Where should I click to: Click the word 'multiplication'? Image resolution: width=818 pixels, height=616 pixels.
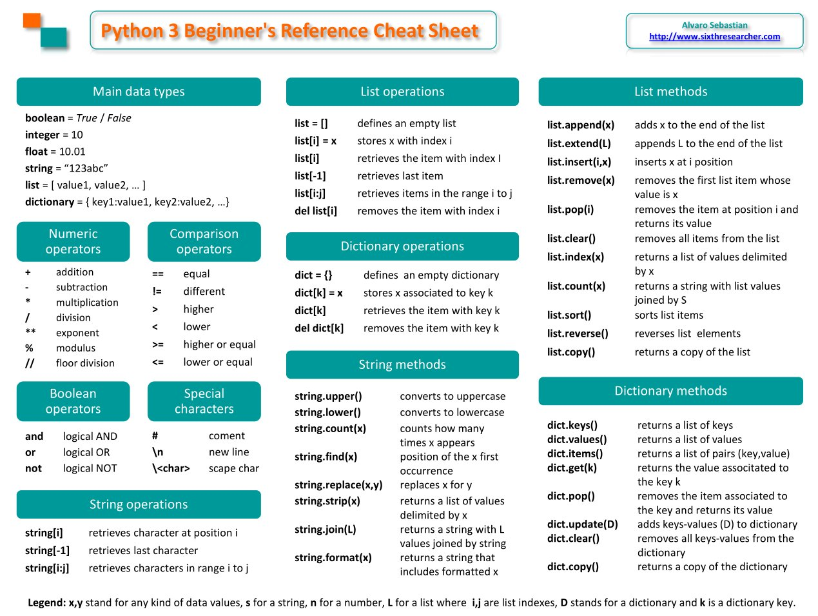pos(87,303)
